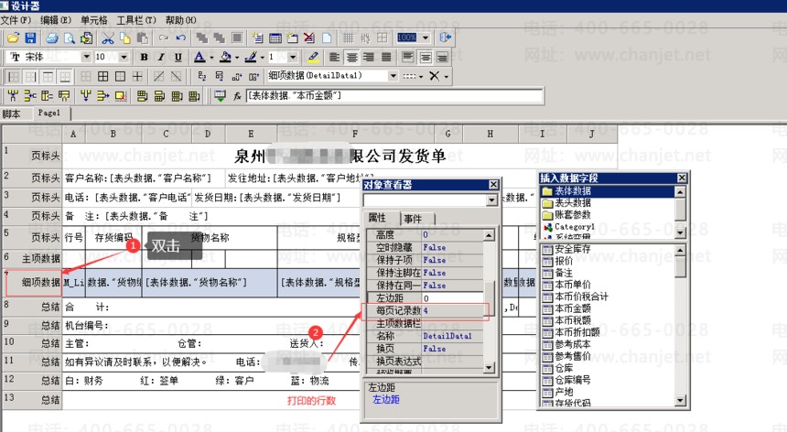The height and width of the screenshot is (432, 787).
Task: Select 本币金额 field in the list
Action: pyautogui.click(x=571, y=308)
